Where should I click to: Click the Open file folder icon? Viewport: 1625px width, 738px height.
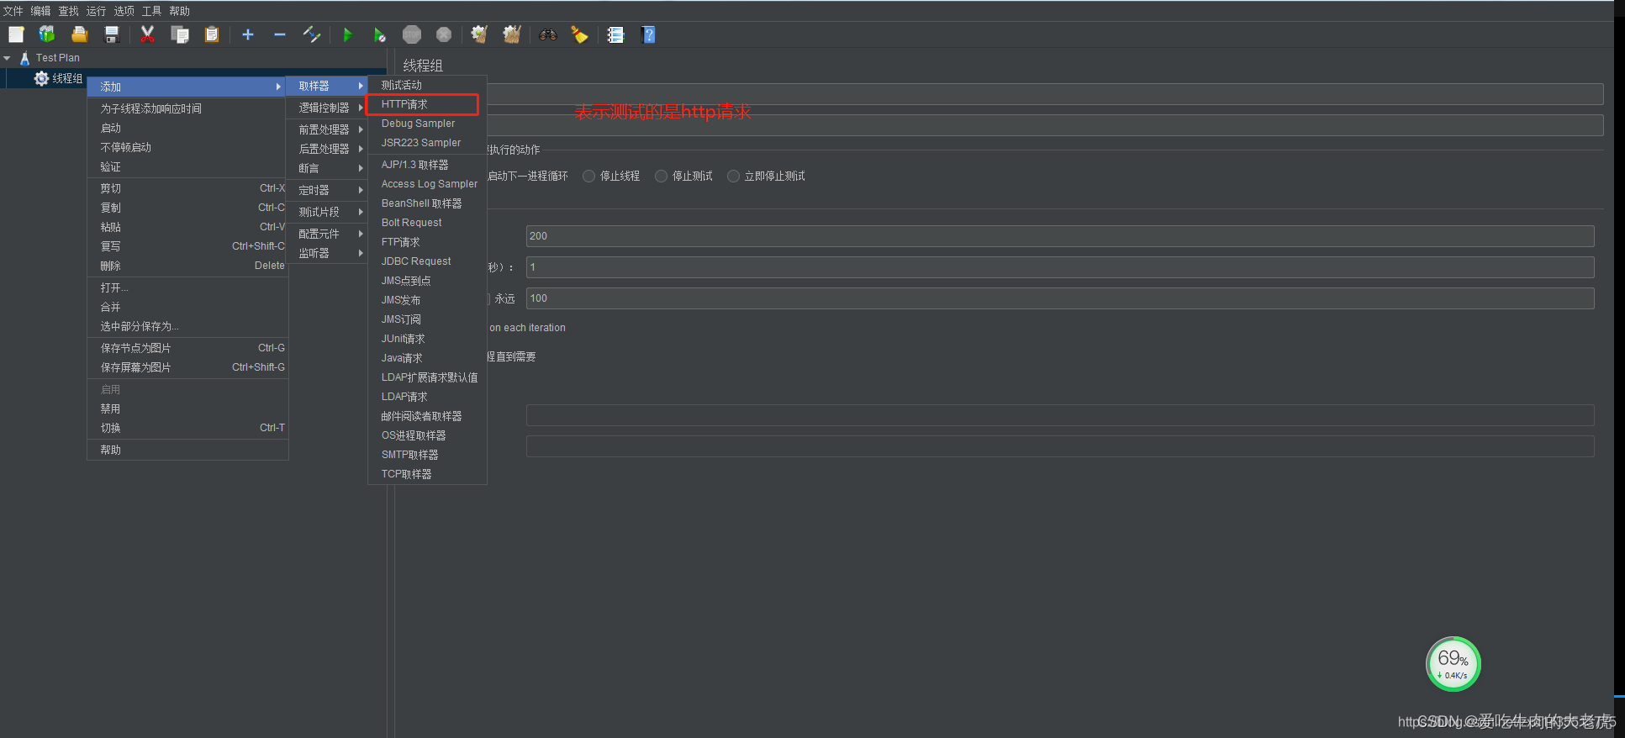(80, 34)
